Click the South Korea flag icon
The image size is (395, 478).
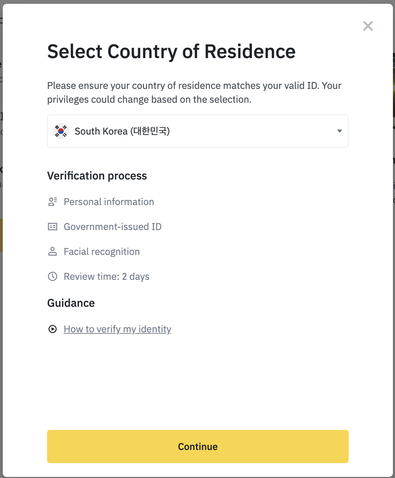61,131
